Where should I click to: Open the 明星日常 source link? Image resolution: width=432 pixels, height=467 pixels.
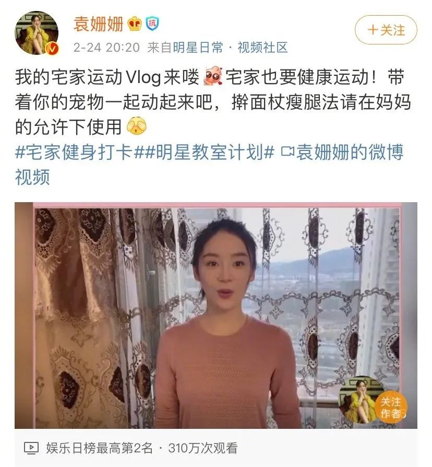point(198,48)
